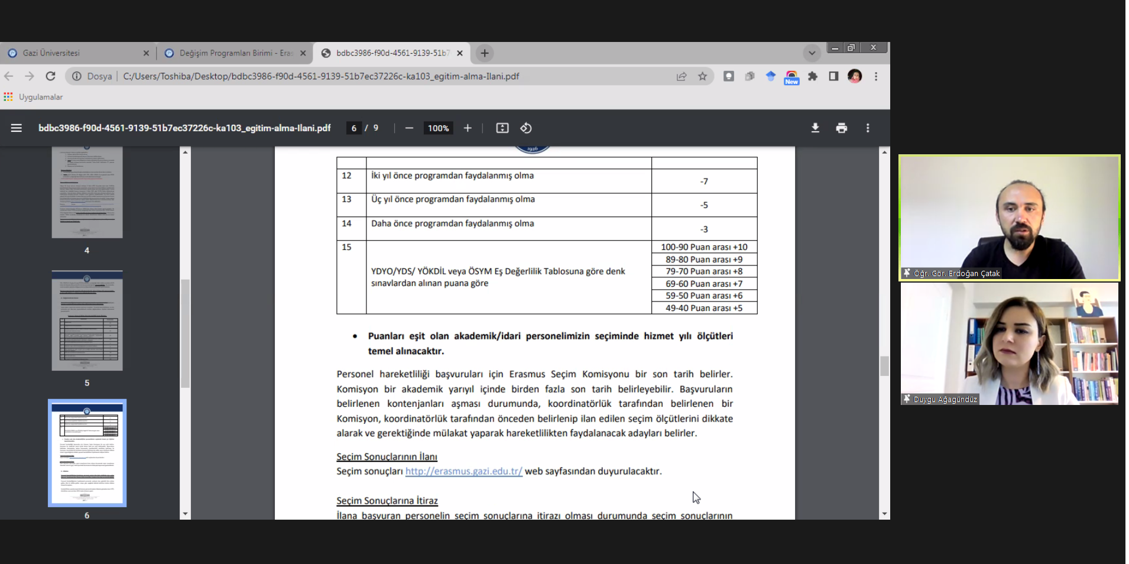The height and width of the screenshot is (564, 1129).
Task: Click the file info icon beside Dosya
Action: 77,76
